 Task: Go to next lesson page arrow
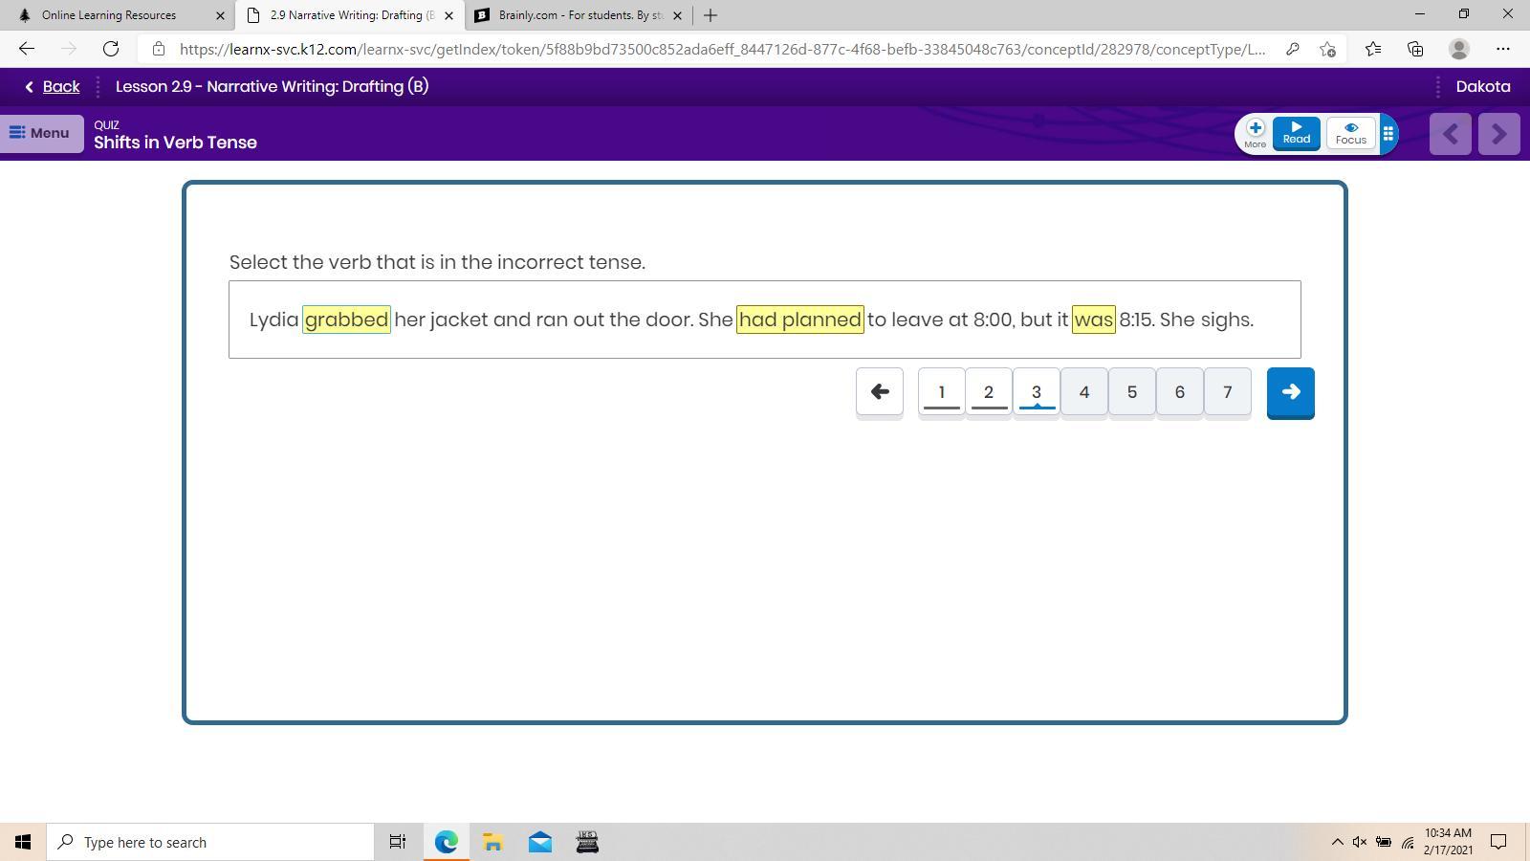pyautogui.click(x=1498, y=134)
